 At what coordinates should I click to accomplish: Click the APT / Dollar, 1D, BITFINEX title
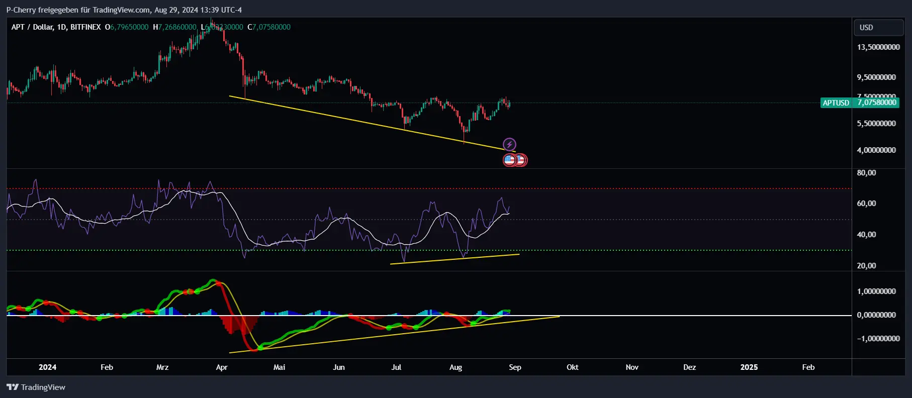56,27
